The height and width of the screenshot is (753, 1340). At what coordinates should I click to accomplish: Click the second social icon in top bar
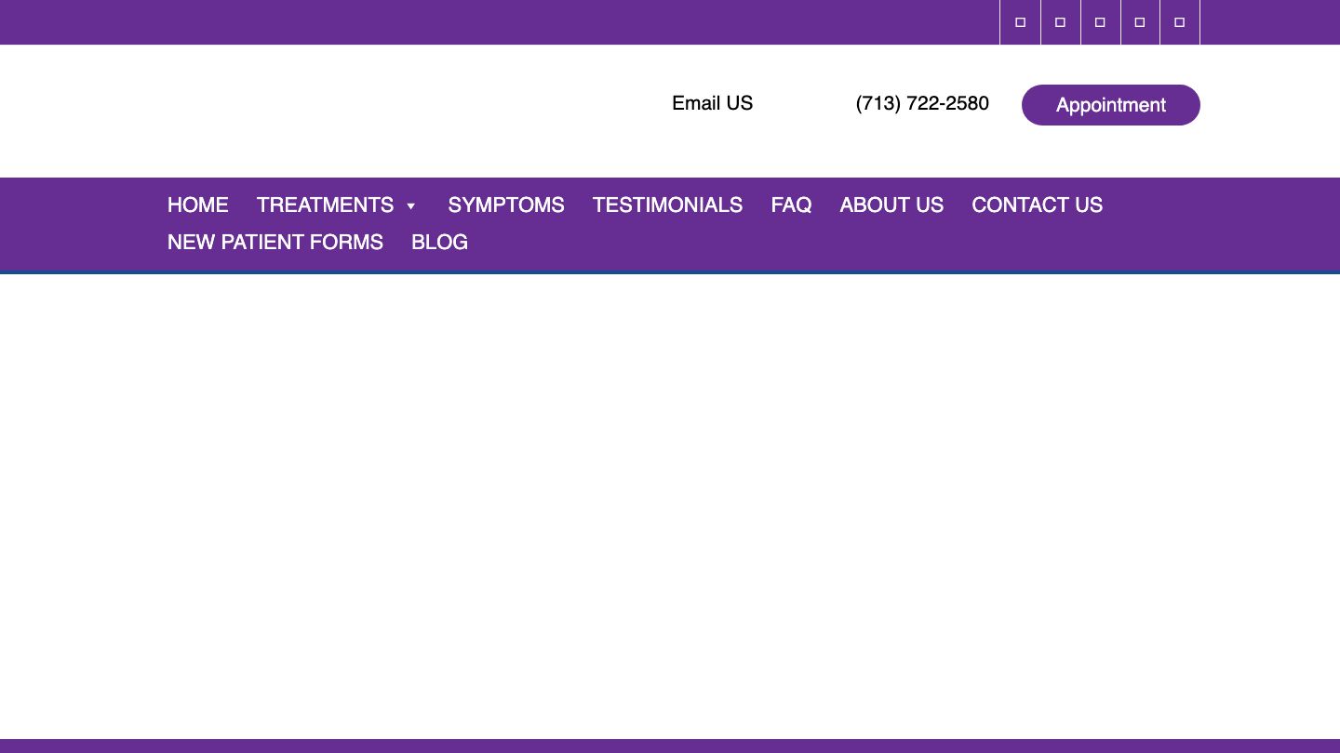click(1060, 22)
